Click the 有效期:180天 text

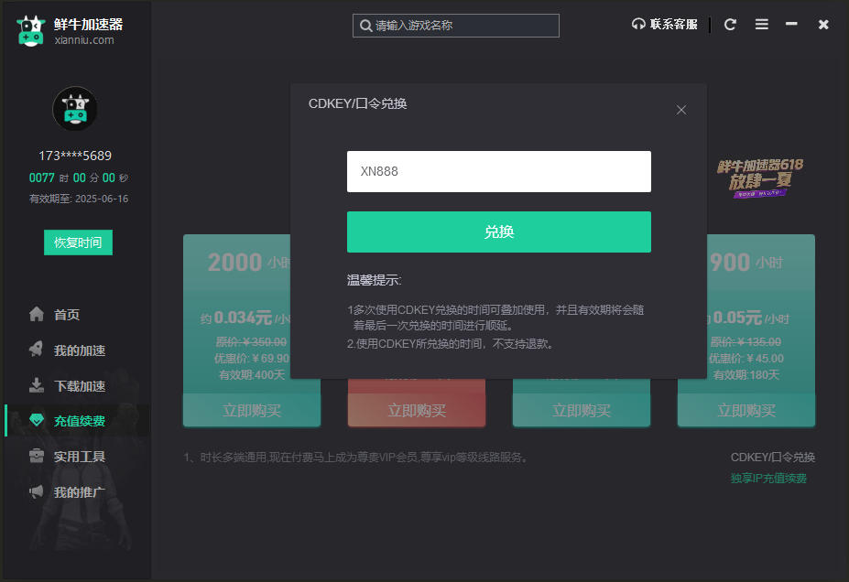coord(746,375)
